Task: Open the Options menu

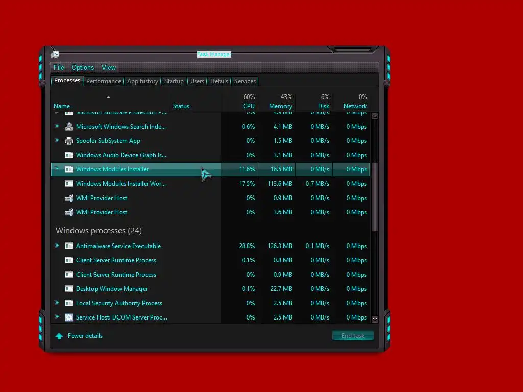Action: [x=83, y=68]
